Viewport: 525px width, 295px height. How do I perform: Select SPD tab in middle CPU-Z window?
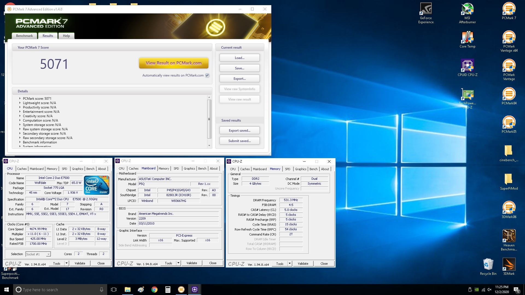[x=176, y=169]
